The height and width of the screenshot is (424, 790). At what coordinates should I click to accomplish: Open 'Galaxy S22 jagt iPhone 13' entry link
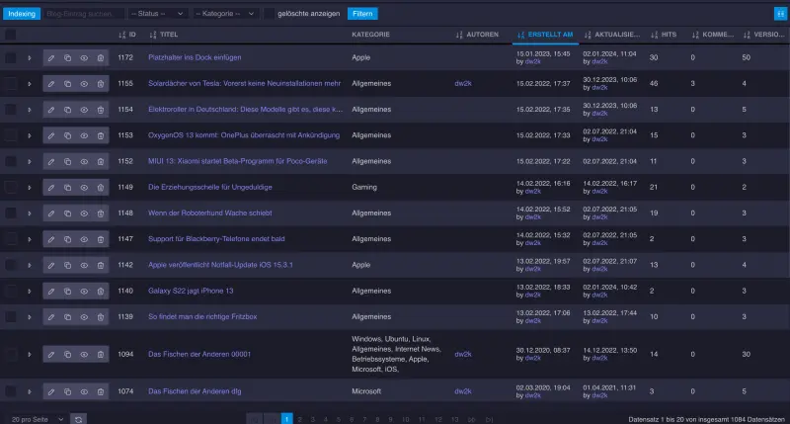[190, 291]
